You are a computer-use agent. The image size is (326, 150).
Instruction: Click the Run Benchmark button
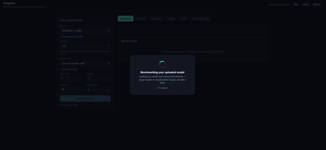pos(85,98)
